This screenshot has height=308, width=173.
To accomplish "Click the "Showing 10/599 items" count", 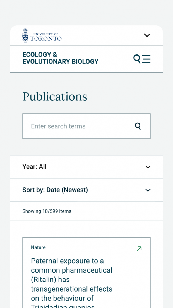I will 47,211.
